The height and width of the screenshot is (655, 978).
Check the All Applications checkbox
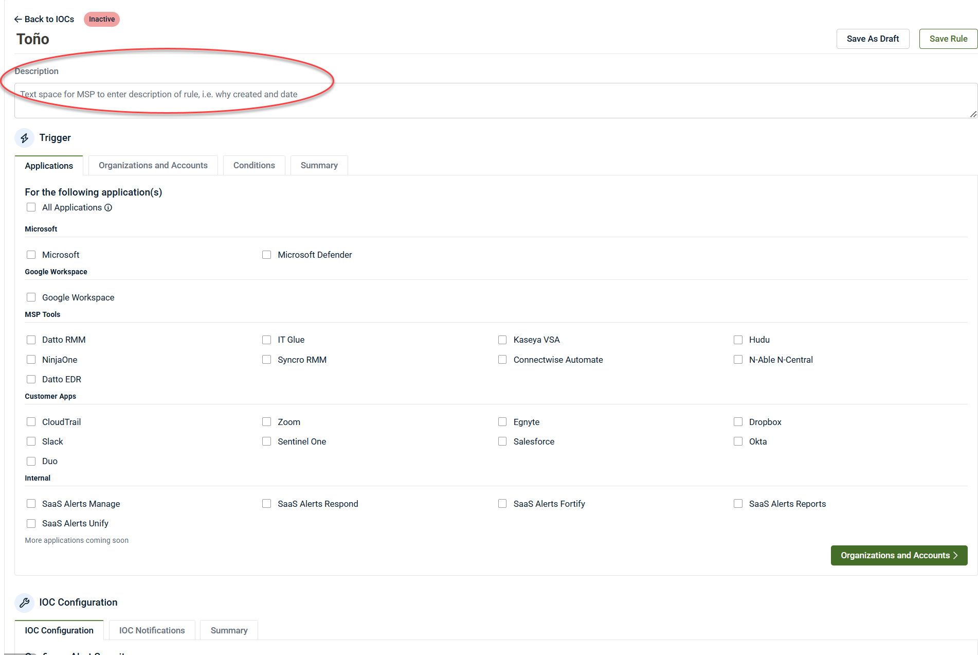coord(31,207)
